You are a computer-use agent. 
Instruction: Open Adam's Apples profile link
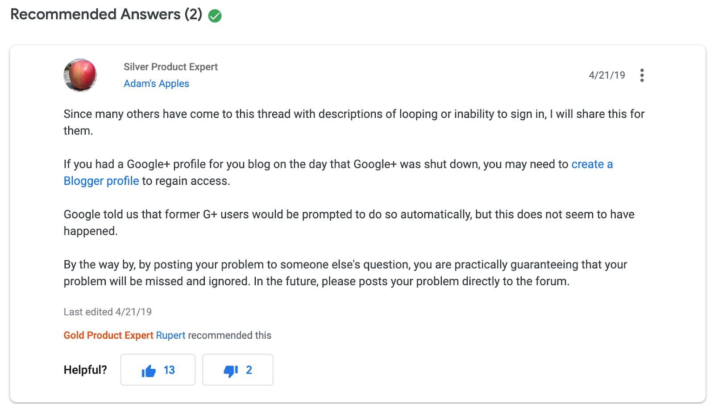click(x=156, y=83)
